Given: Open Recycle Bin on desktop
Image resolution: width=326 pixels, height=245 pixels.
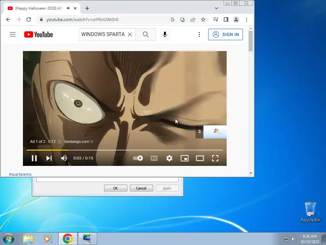Looking at the screenshot, I should 310,212.
